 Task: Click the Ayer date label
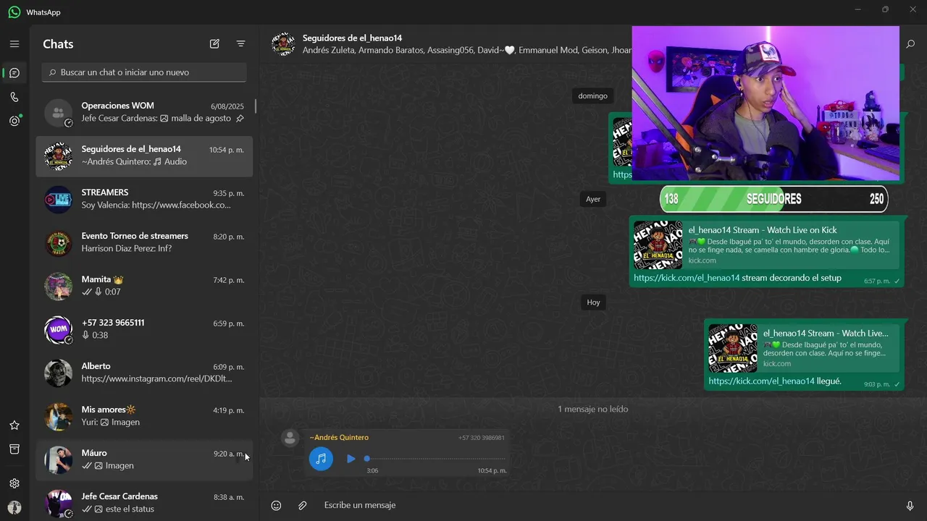point(593,199)
